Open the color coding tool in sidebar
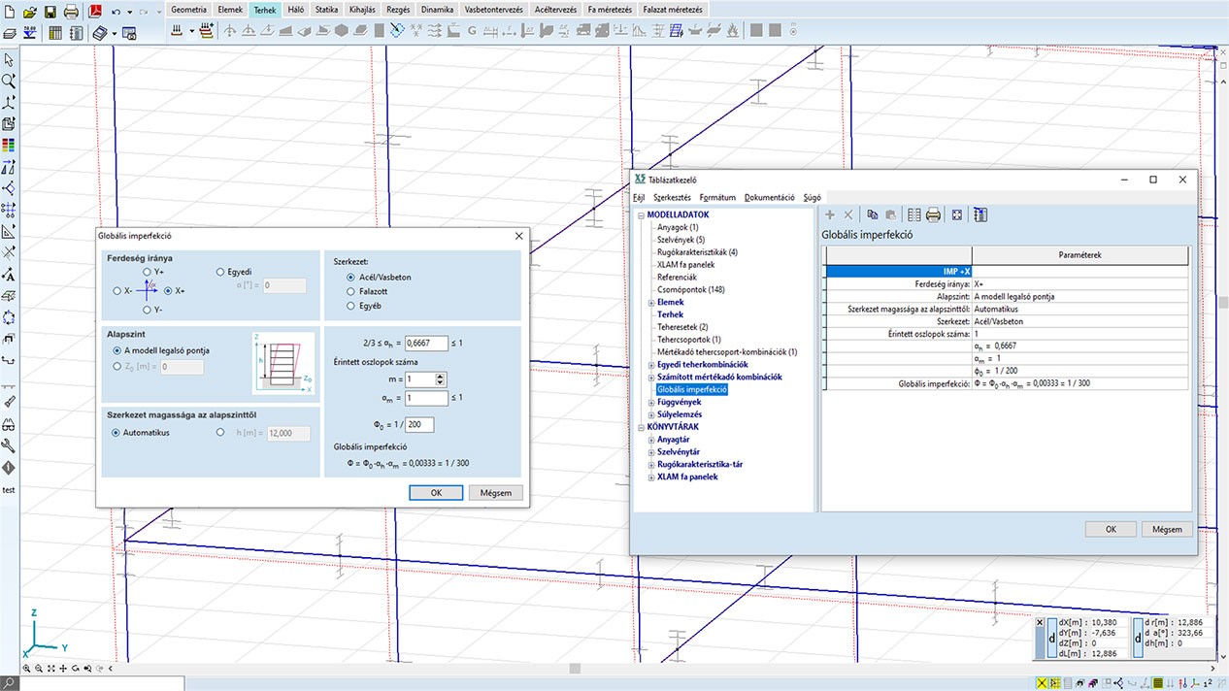This screenshot has width=1229, height=691. tap(9, 146)
